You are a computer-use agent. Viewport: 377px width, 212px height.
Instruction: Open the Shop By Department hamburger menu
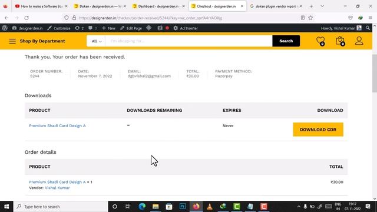(12, 41)
